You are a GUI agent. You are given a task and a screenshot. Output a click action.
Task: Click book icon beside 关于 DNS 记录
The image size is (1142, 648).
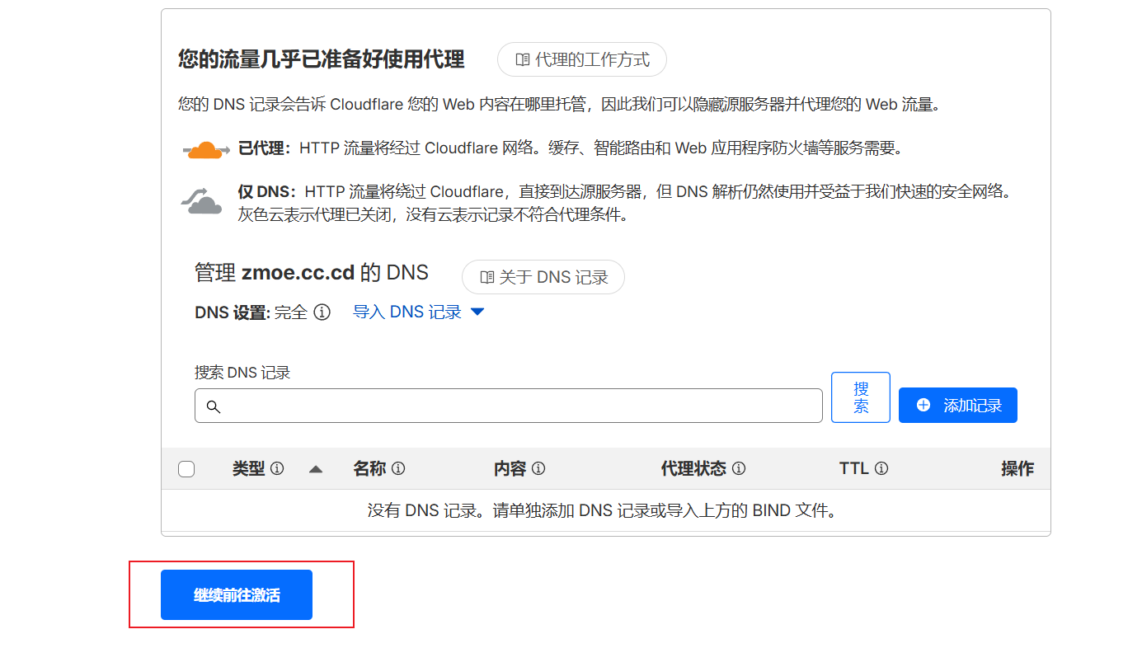pyautogui.click(x=486, y=278)
